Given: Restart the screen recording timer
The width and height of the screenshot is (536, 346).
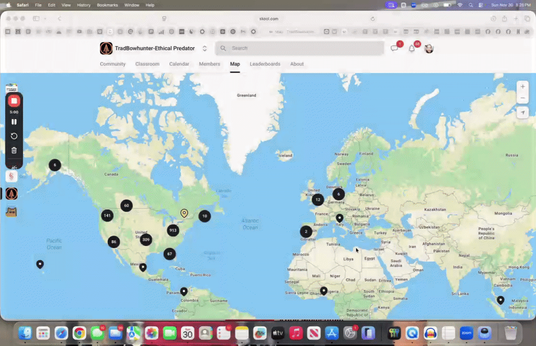Looking at the screenshot, I should click(x=14, y=136).
